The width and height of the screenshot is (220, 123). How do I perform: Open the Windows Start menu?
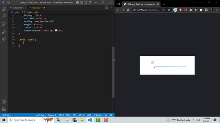(4, 120)
